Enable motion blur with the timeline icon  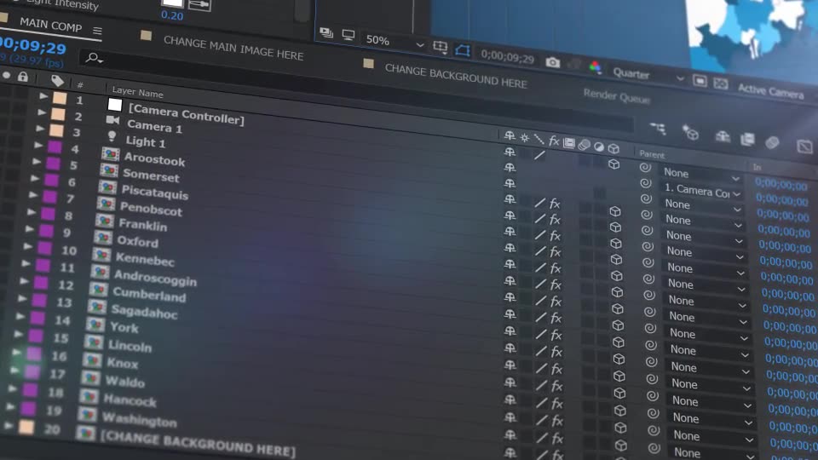point(772,142)
